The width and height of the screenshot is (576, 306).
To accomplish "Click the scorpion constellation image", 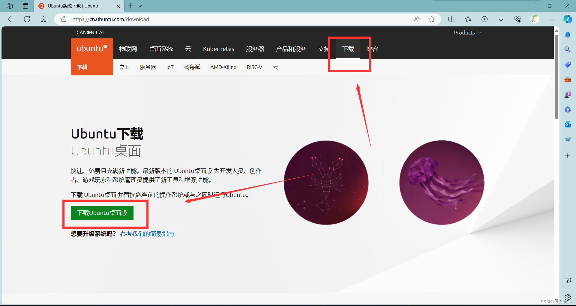I will 326,183.
